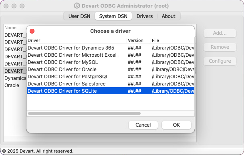The width and height of the screenshot is (244, 155).
Task: Open the About tab
Action: (168, 16)
